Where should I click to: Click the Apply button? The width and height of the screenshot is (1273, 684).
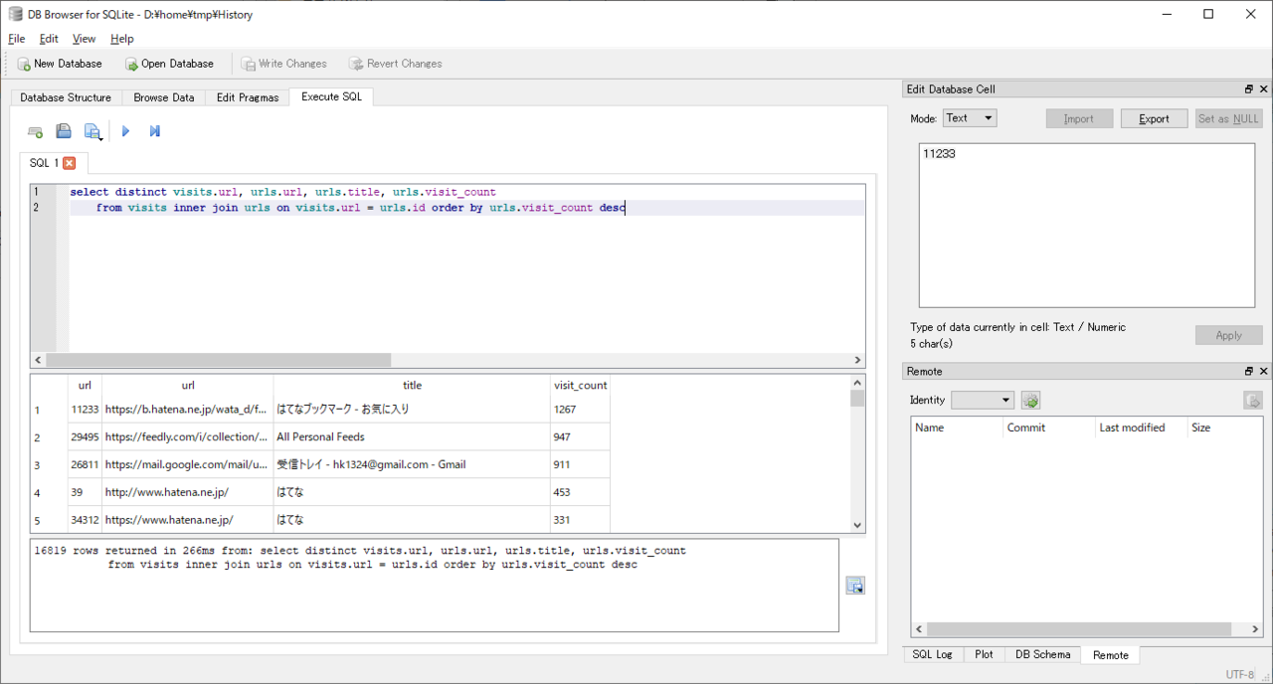[x=1228, y=335]
